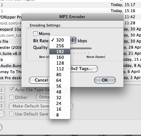Open the ID3v2 Tags button

click(x=84, y=69)
